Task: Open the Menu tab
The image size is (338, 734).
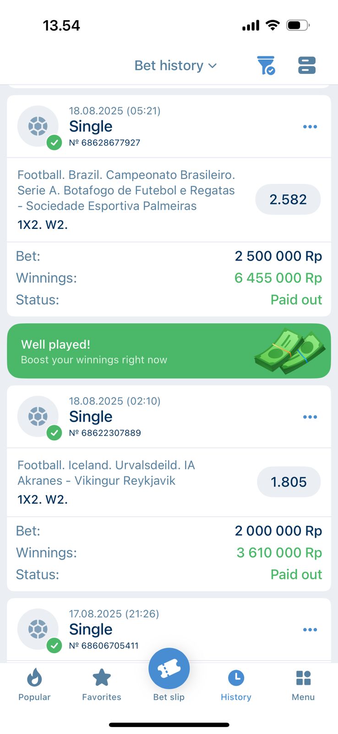Action: (303, 684)
